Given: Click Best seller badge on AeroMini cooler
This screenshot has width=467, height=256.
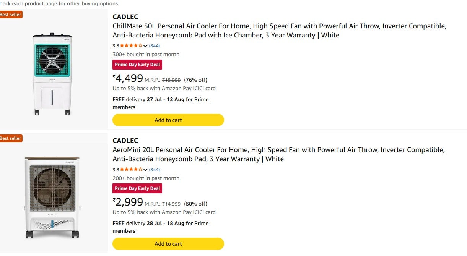Looking at the screenshot, I should pos(11,138).
